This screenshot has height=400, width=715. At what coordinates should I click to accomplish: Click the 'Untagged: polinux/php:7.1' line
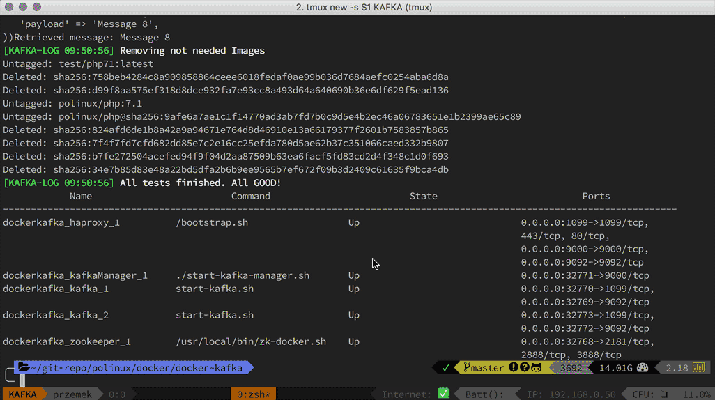(72, 104)
